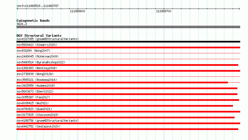248x140 pixels.
Task: Click the 111869700 ruler position label
Action: 164,11
